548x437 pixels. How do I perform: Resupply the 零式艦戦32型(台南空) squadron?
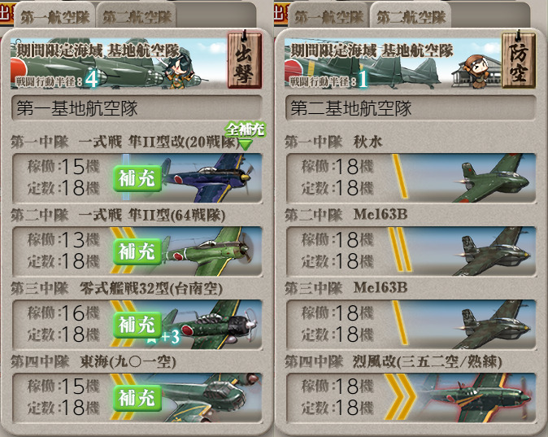pyautogui.click(x=137, y=325)
